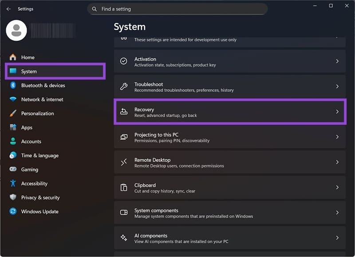This screenshot has height=257, width=355.
Task: Go to Network & internet section
Action: tap(42, 99)
